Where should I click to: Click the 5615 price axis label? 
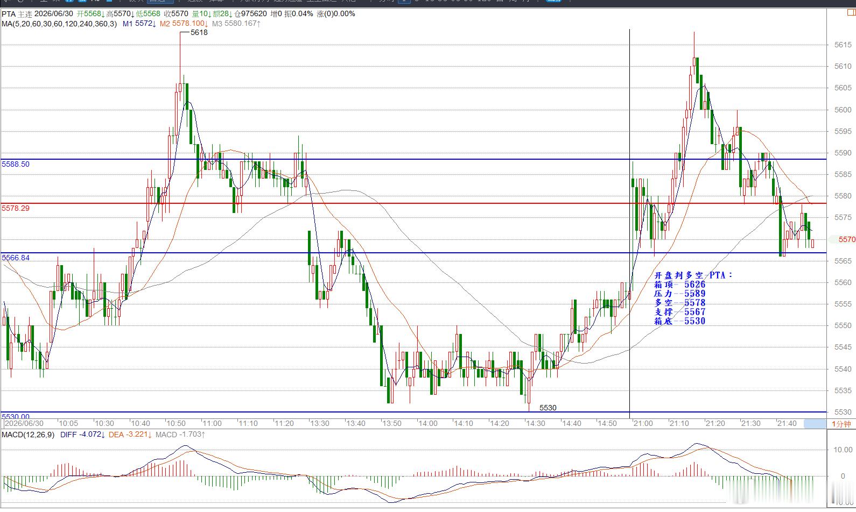[x=843, y=45]
